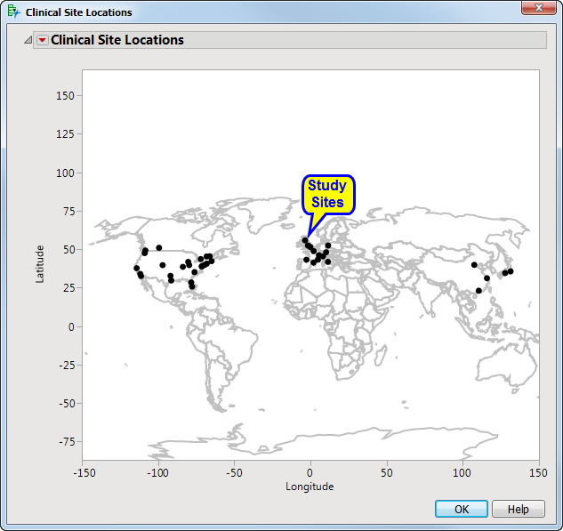The height and width of the screenshot is (531, 563).
Task: Select the Clinical Site Locations outline header text
Action: click(x=117, y=40)
